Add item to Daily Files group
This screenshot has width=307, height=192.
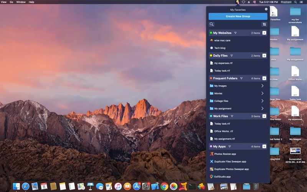pyautogui.click(x=264, y=56)
